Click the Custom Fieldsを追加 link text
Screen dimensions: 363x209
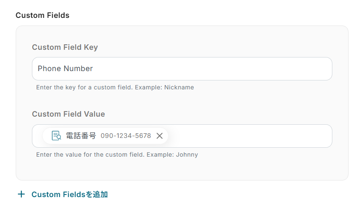pos(69,195)
